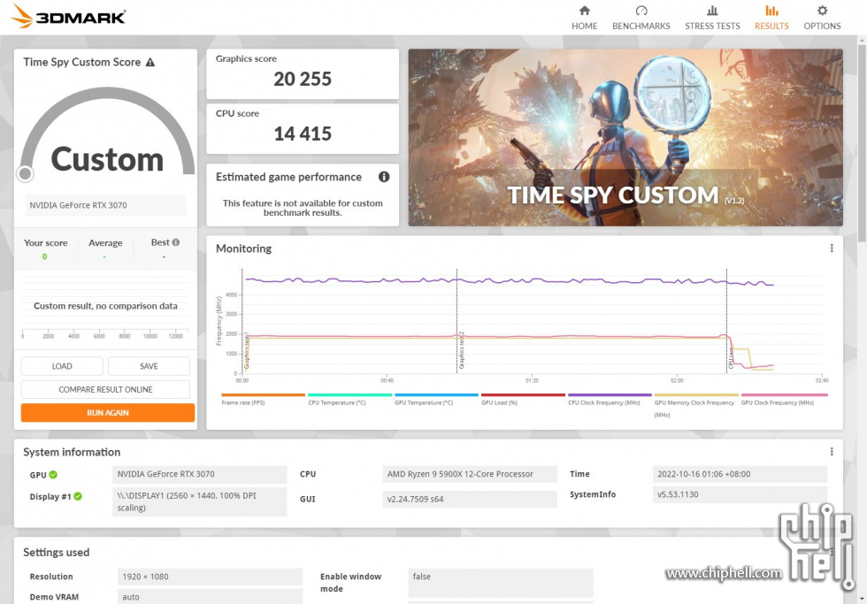Switch to the Results tab

click(771, 18)
